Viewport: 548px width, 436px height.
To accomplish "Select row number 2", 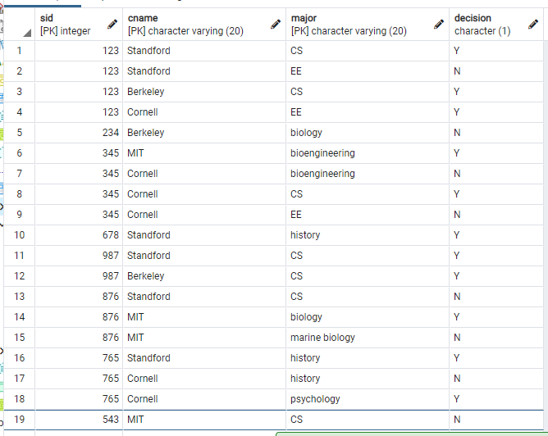I will [x=19, y=71].
